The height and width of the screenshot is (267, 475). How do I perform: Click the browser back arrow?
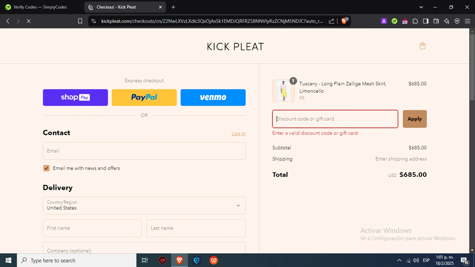coord(8,21)
